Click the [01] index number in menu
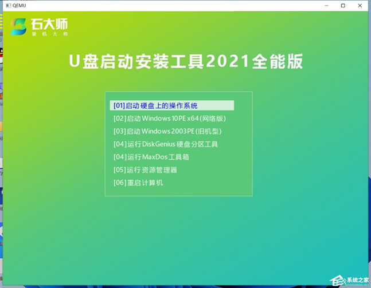The width and height of the screenshot is (371, 288). click(119, 105)
